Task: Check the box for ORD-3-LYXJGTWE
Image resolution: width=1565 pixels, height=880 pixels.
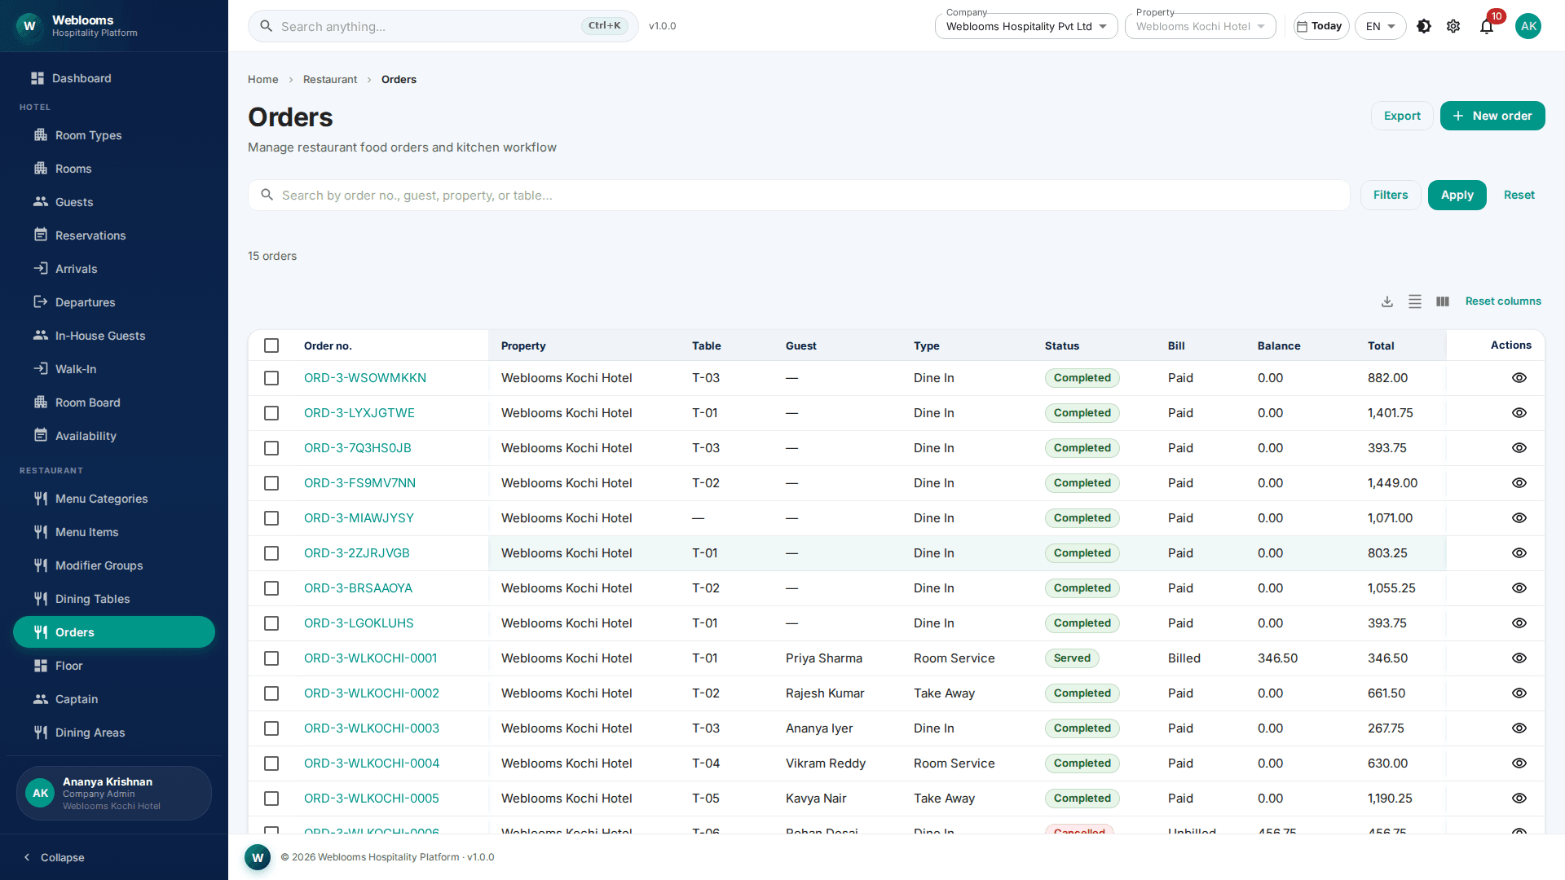Action: [x=271, y=413]
